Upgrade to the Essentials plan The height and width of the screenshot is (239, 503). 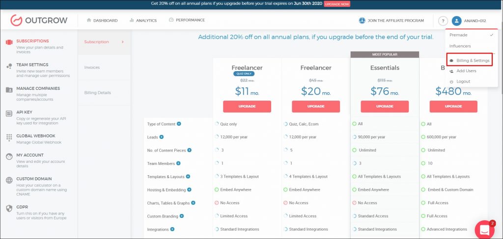pyautogui.click(x=385, y=106)
